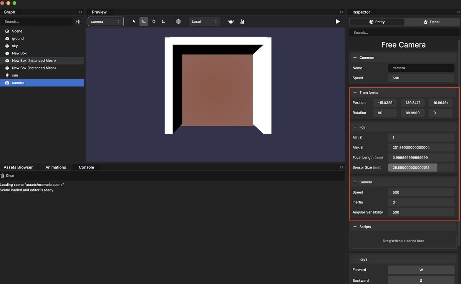
Task: Click Position Y value 139.847
Action: pos(413,103)
